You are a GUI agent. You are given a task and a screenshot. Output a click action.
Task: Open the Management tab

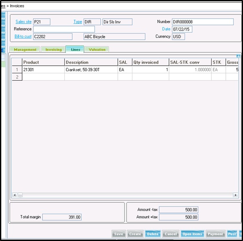point(25,49)
